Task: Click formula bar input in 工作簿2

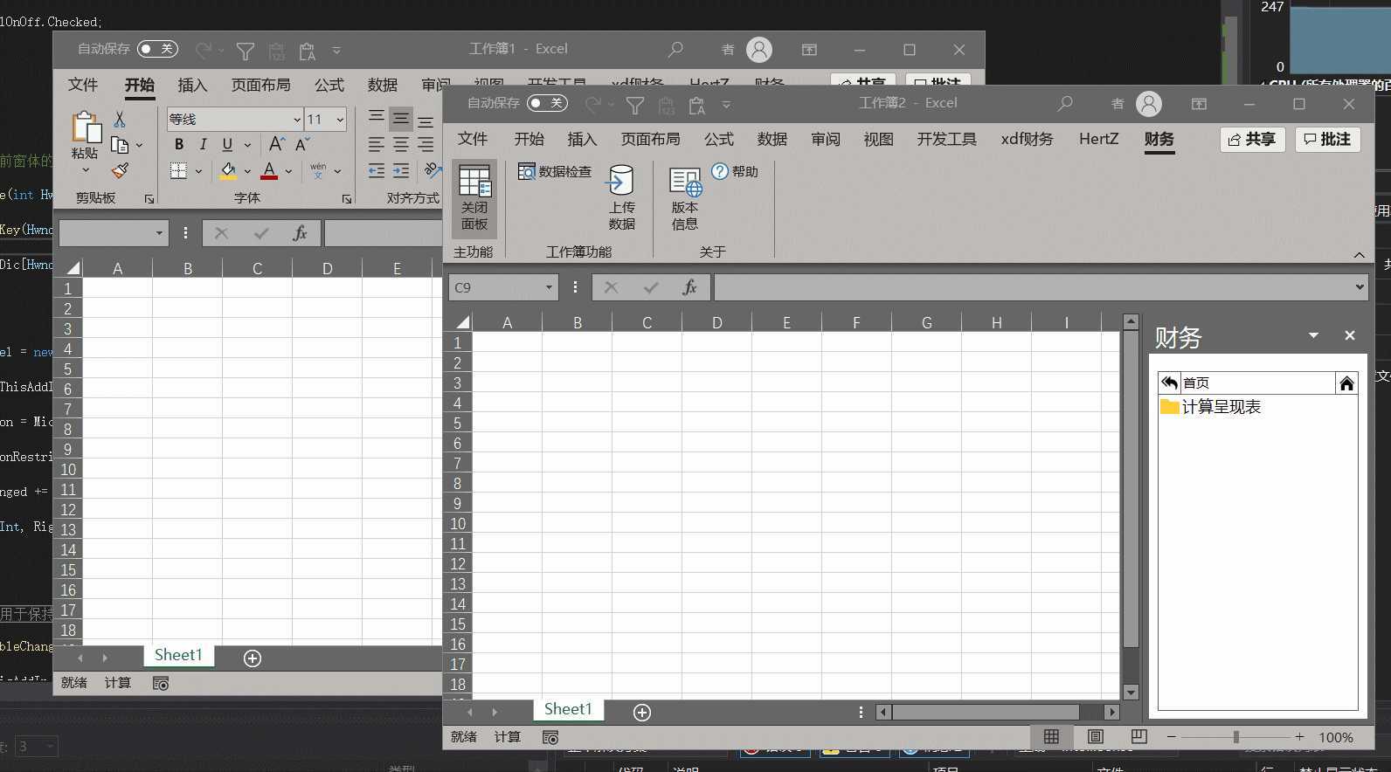Action: (1034, 287)
